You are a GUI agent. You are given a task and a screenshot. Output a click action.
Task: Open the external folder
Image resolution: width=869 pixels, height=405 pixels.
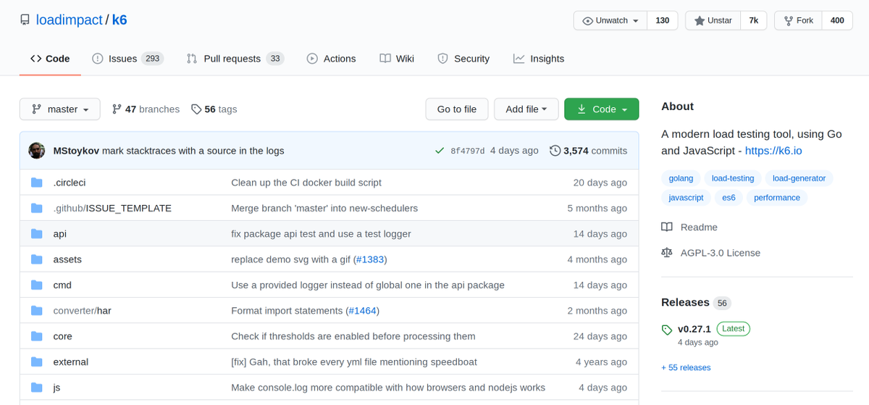[x=71, y=362]
